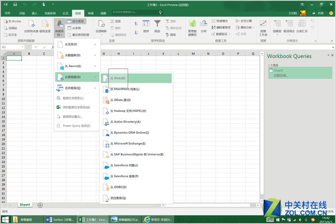Choose 从 SharePoint 列表(L) in submenu
This screenshot has height=224, width=336.
(136, 89)
